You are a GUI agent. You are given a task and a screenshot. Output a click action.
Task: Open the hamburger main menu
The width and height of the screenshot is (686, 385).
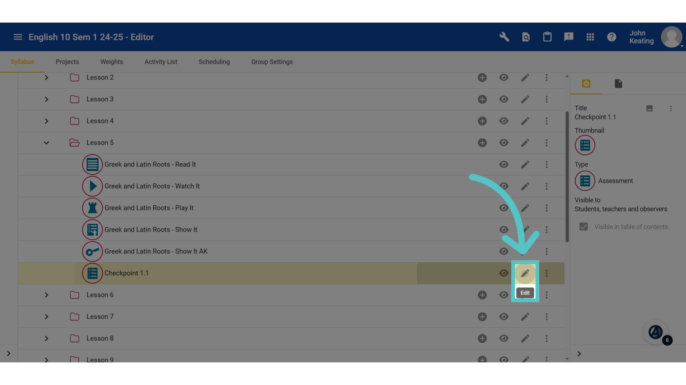[18, 37]
